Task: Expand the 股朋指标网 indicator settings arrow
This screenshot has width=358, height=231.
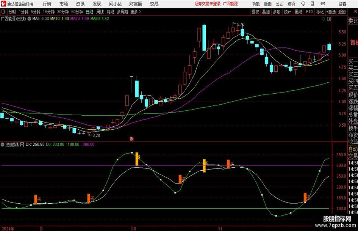Action: click(3, 144)
